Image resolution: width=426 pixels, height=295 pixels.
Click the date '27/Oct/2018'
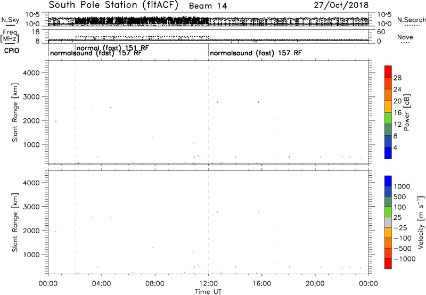point(341,5)
